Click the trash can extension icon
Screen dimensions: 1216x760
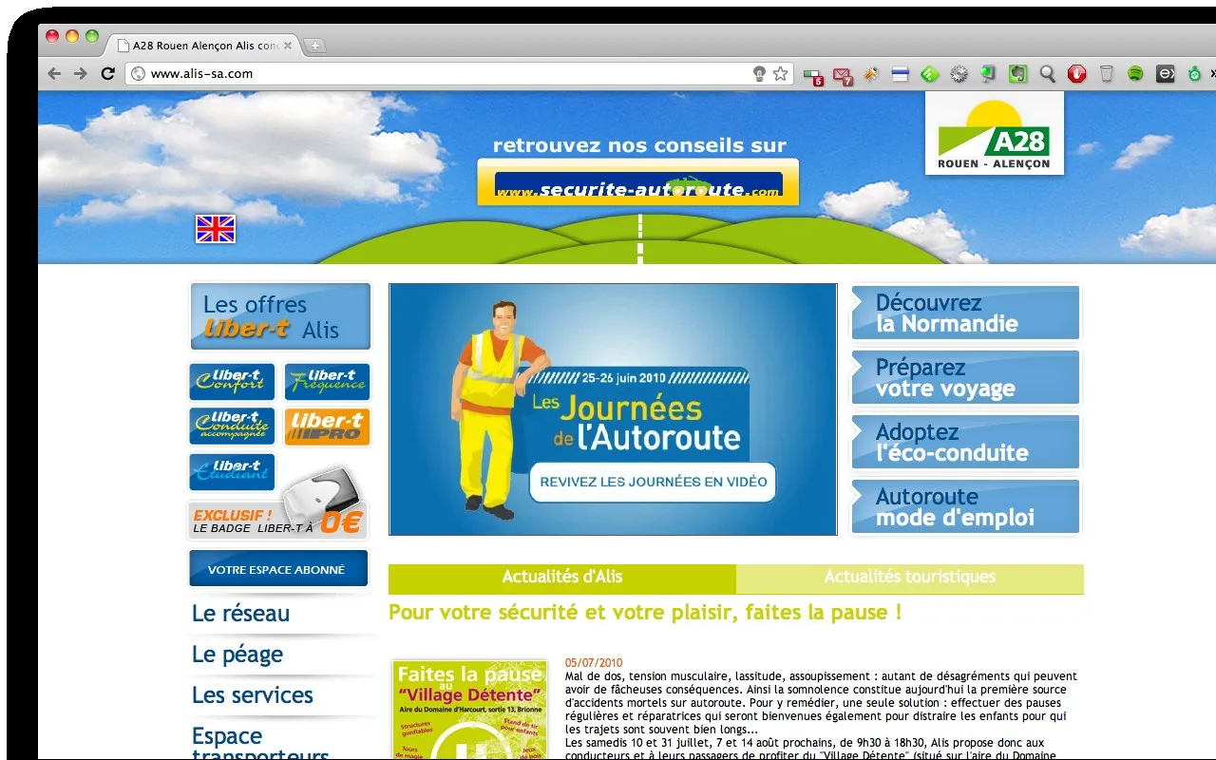click(x=1106, y=73)
